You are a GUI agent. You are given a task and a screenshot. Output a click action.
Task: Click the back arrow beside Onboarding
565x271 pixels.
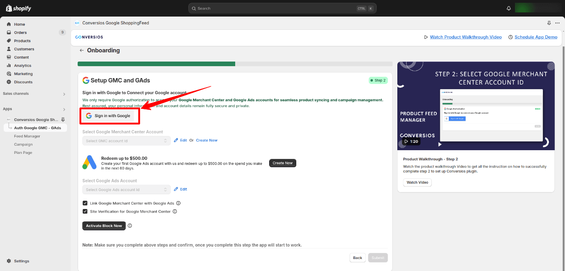pos(82,51)
